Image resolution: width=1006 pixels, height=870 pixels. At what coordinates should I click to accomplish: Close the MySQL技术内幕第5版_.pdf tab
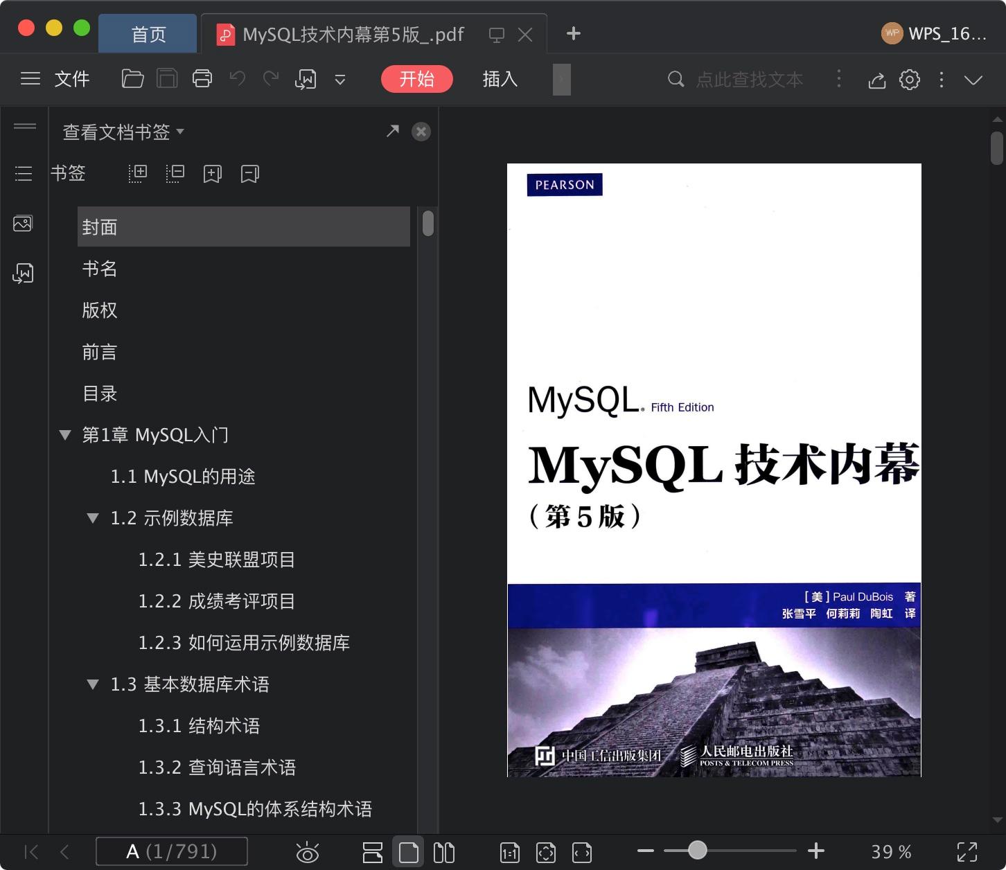click(x=525, y=35)
